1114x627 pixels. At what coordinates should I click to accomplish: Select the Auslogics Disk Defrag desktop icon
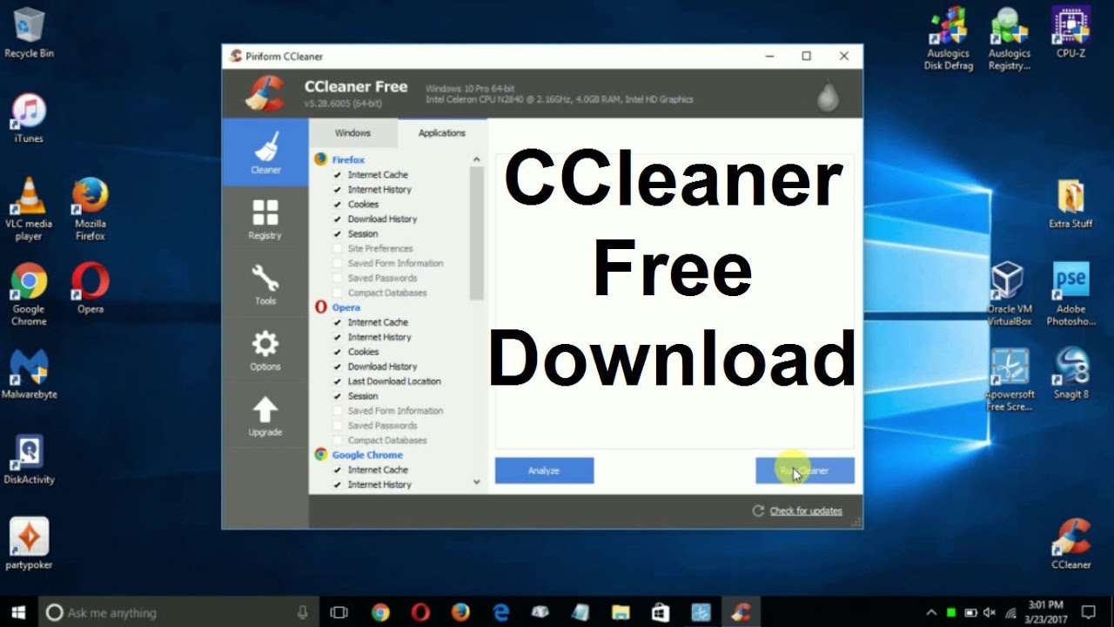pos(949,38)
